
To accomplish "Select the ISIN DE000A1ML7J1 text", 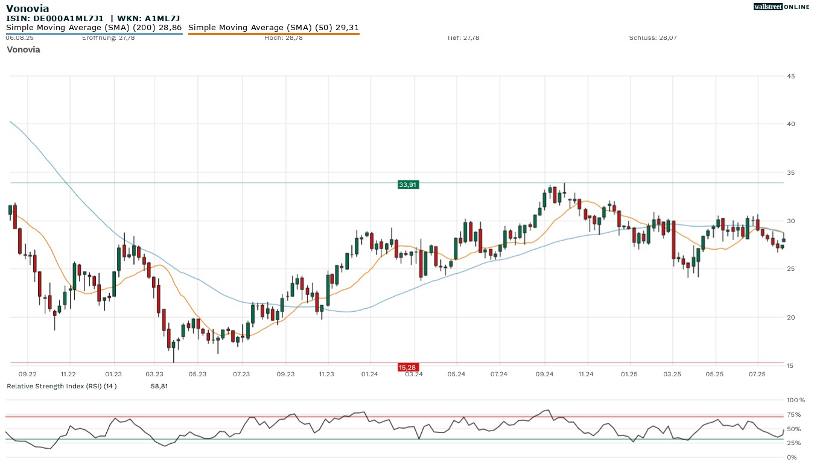I will [x=55, y=19].
